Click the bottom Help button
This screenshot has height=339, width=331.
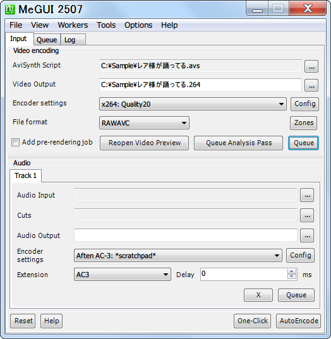tap(52, 321)
